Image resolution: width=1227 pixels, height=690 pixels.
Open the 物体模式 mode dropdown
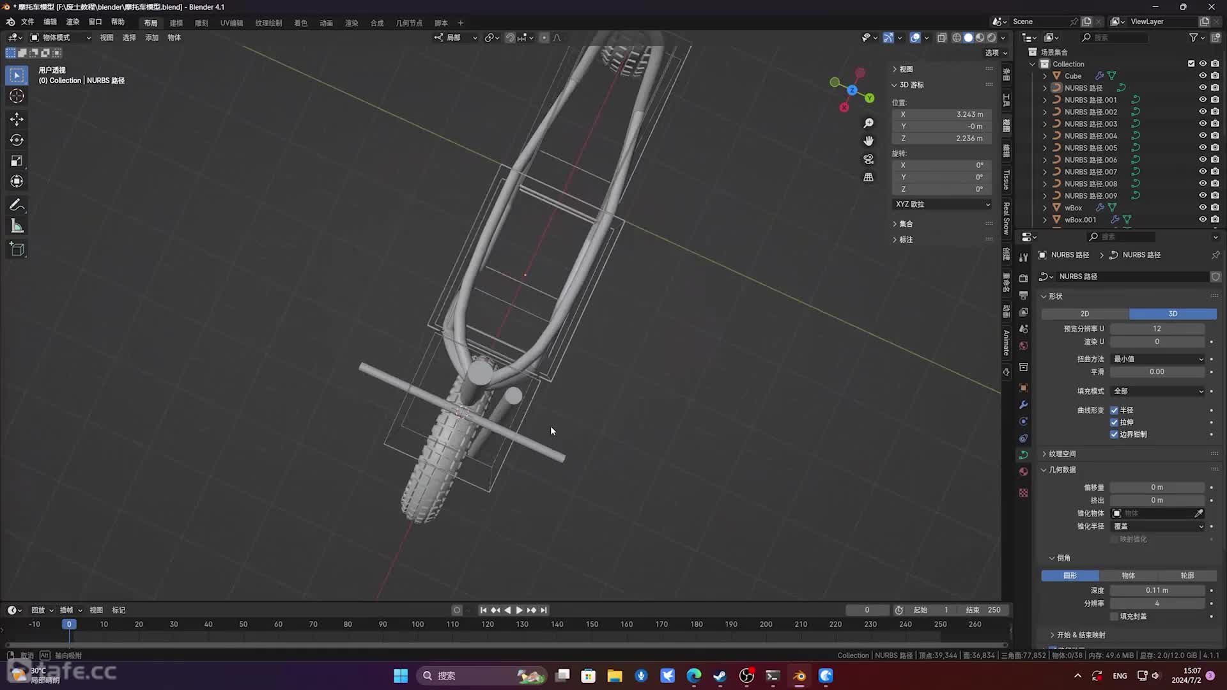coord(61,38)
